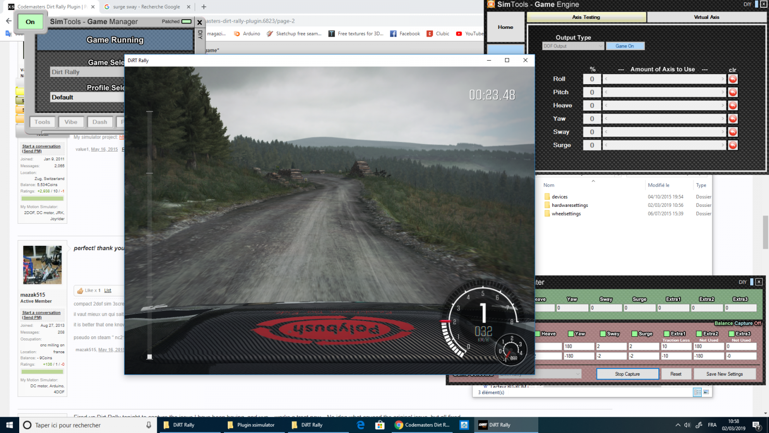Toggle the Yaw capture checkbox
The height and width of the screenshot is (433, 769).
click(571, 333)
